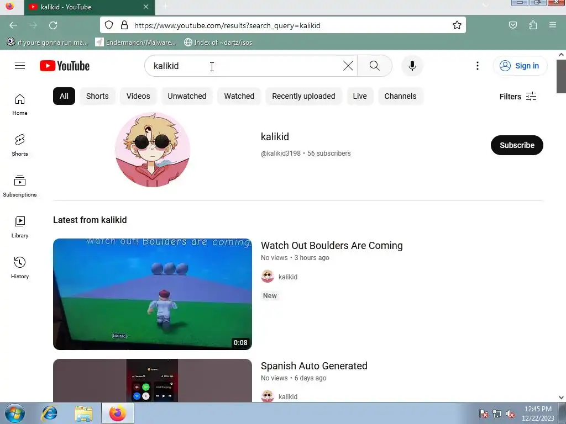Open Action Center flag icon
Image resolution: width=566 pixels, height=424 pixels.
tap(483, 414)
